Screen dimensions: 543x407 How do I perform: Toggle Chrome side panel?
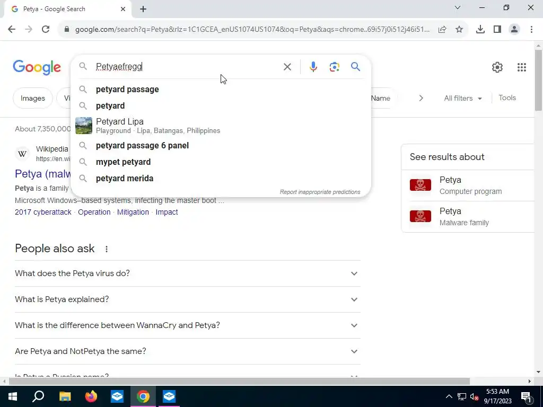[497, 30]
